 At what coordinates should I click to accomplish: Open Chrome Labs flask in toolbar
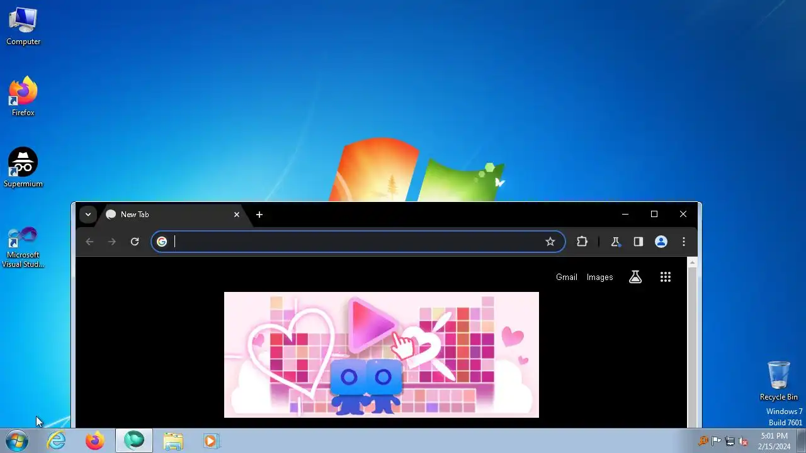point(616,242)
